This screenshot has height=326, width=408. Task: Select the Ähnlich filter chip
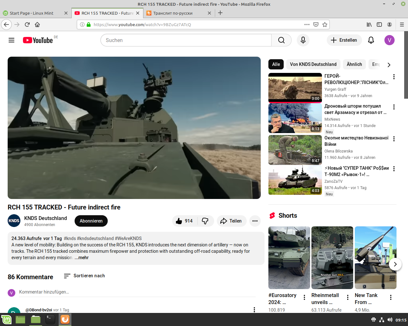pyautogui.click(x=354, y=64)
